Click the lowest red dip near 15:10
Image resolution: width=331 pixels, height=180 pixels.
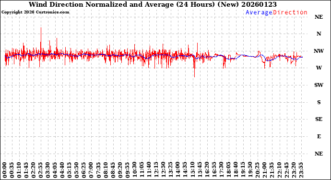coord(194,68)
